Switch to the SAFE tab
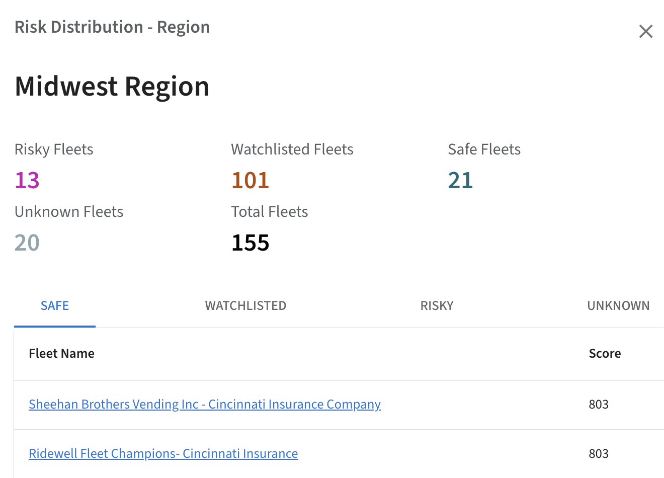Viewport: 664px width, 478px height. coord(55,305)
